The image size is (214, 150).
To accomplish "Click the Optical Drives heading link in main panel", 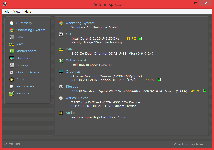I will [x=77, y=98].
